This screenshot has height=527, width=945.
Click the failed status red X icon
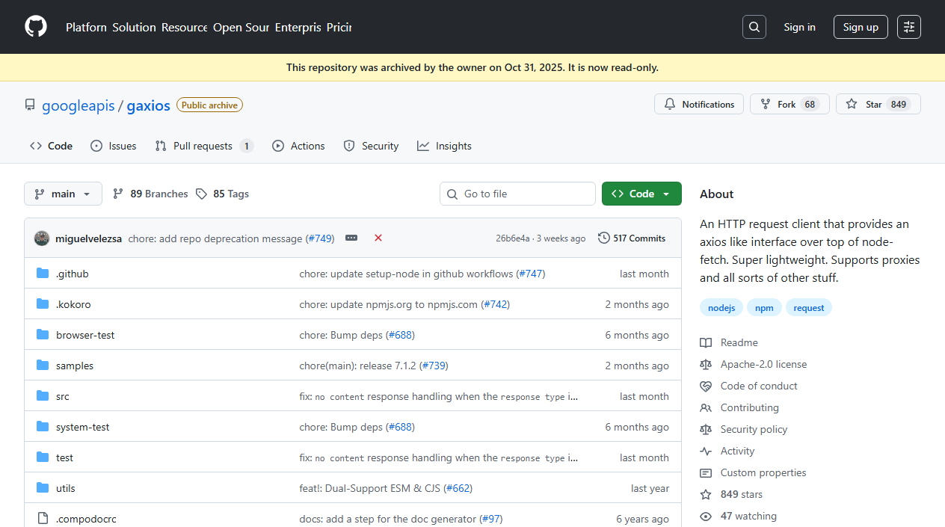click(x=378, y=238)
